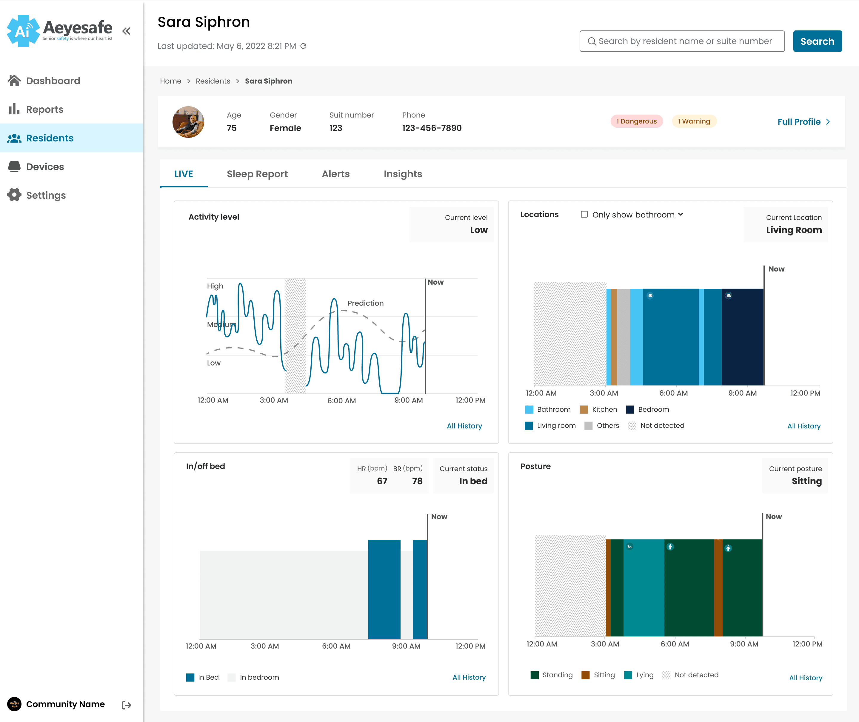
Task: Open Reports via bar chart icon
Action: coord(14,109)
